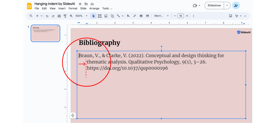The height and width of the screenshot is (123, 276).
Task: Star the presentation title
Action: tap(80, 4)
